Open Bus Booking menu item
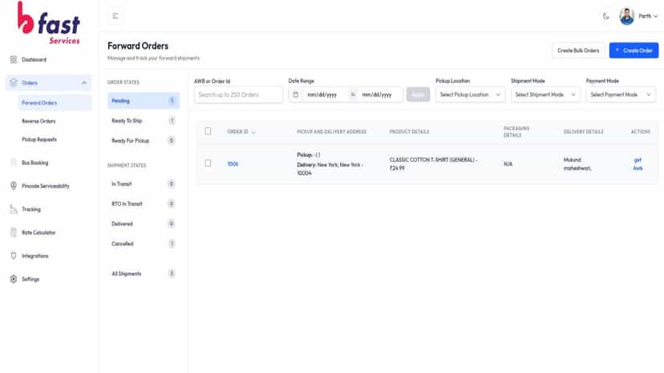 (x=34, y=162)
